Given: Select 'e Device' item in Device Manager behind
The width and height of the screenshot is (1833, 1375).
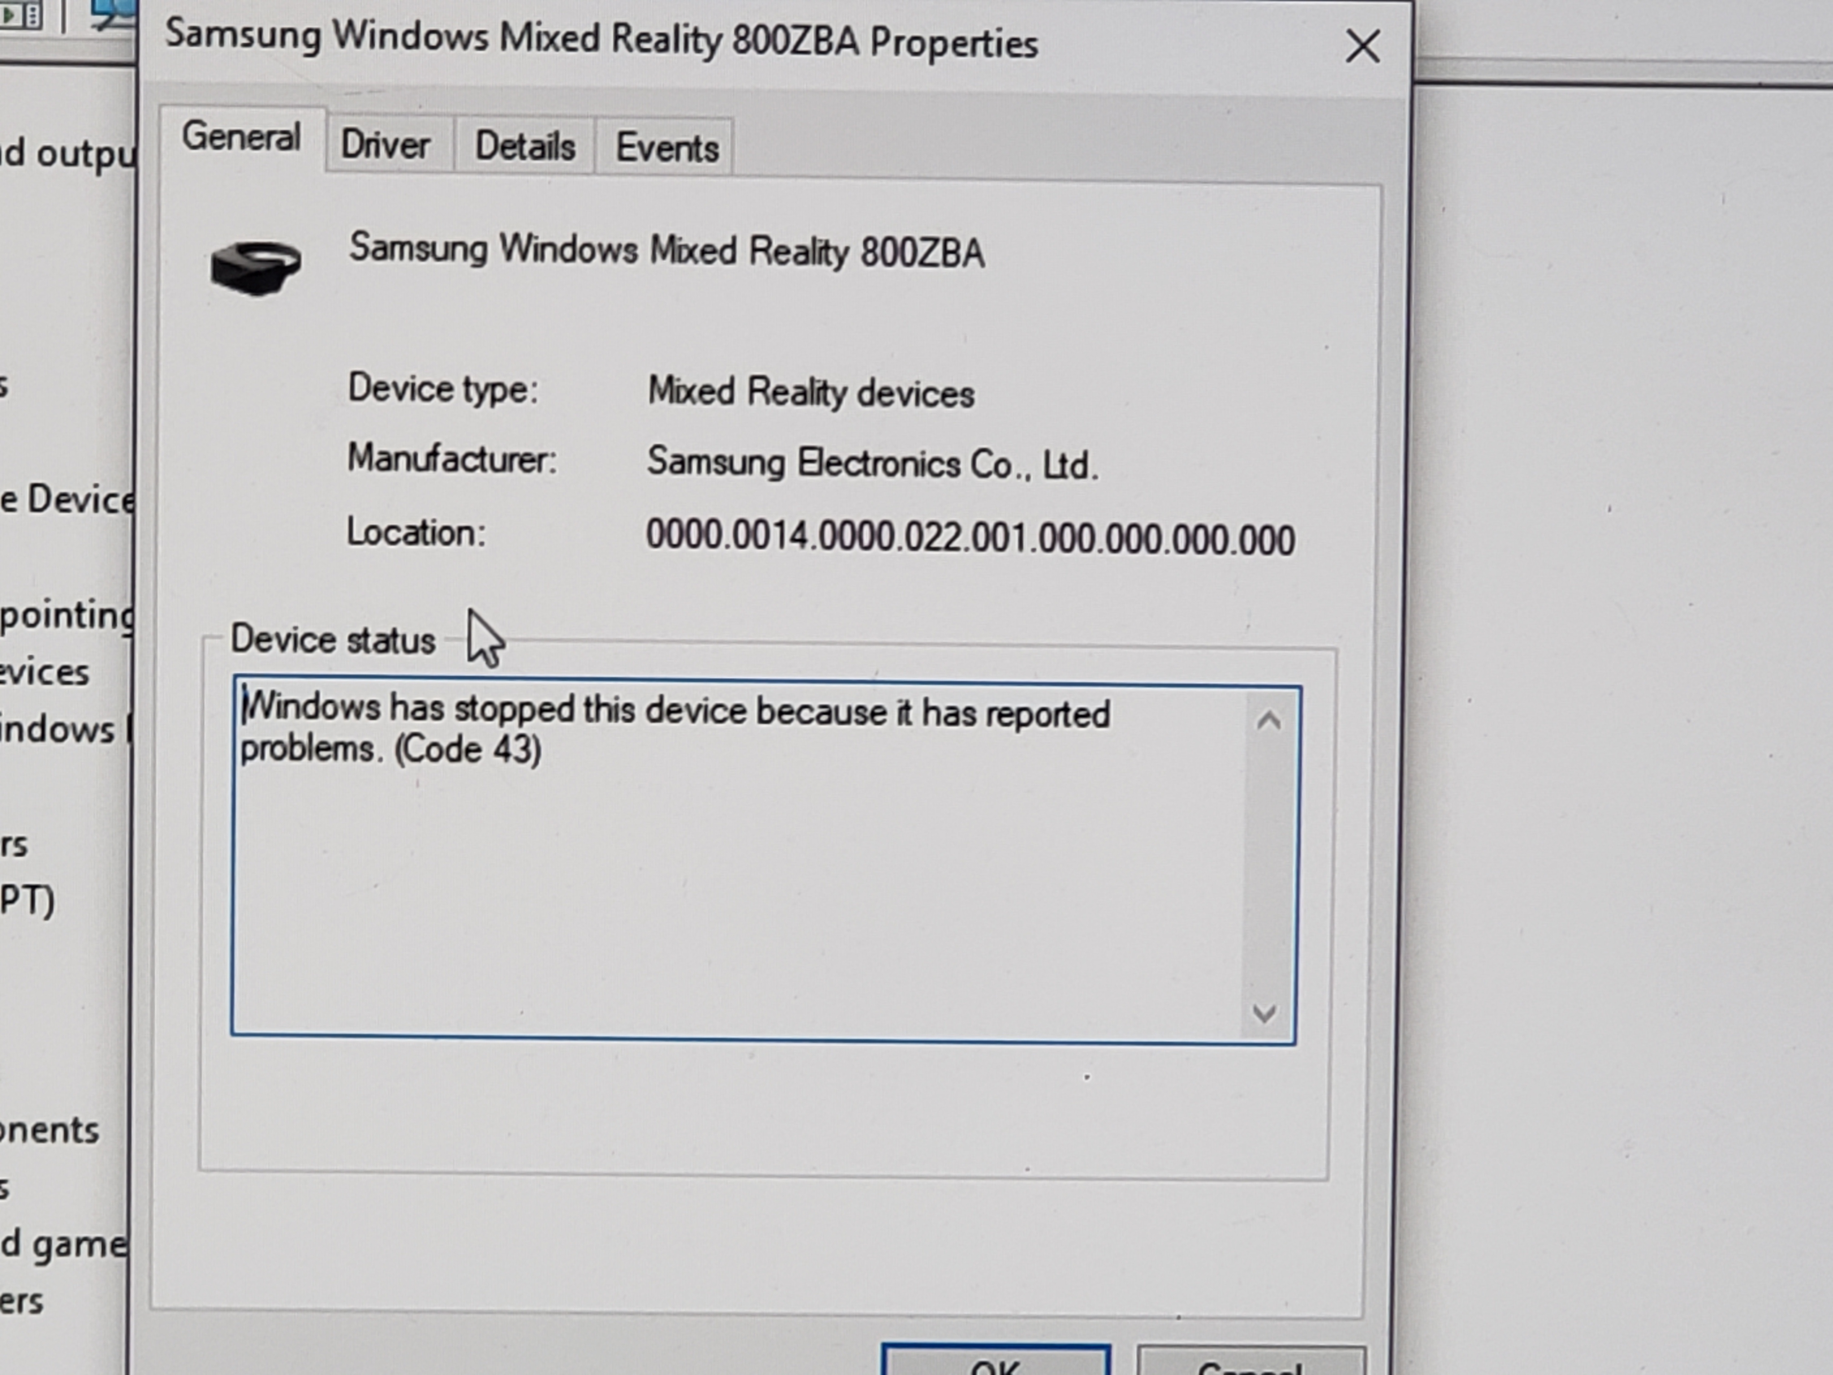Looking at the screenshot, I should click(x=67, y=499).
